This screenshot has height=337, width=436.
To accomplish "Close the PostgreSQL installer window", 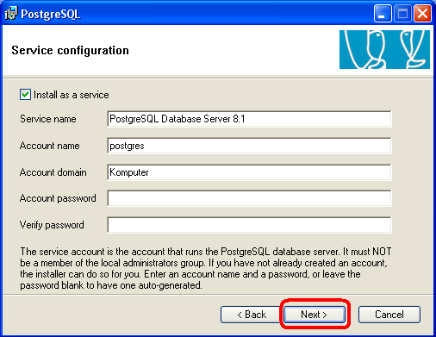I will click(422, 14).
